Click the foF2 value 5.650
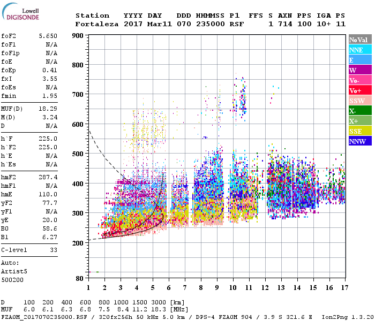 [48, 36]
